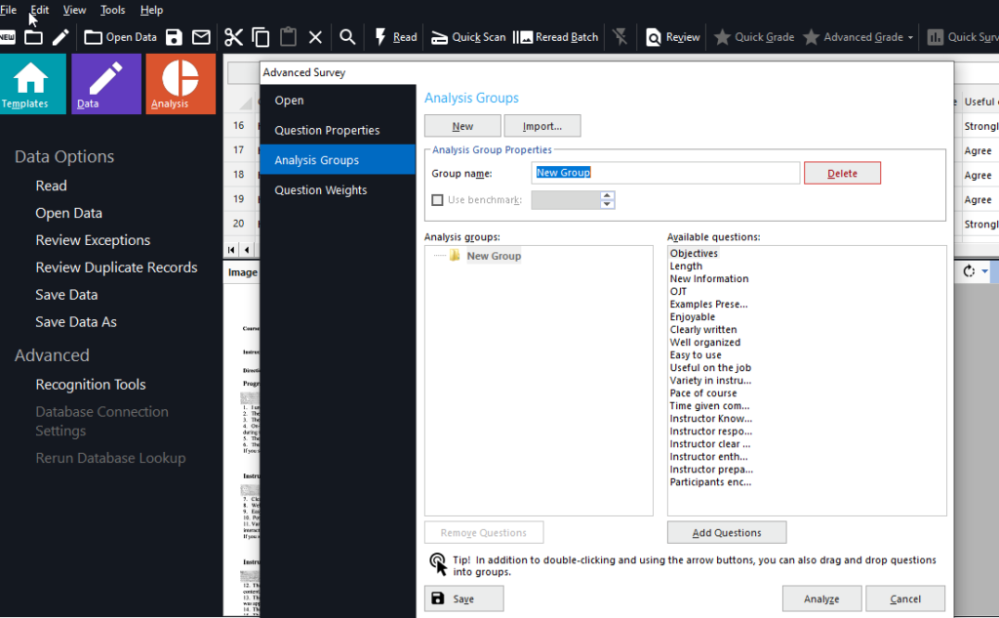999x618 pixels.
Task: Open the Help menu
Action: (x=151, y=10)
